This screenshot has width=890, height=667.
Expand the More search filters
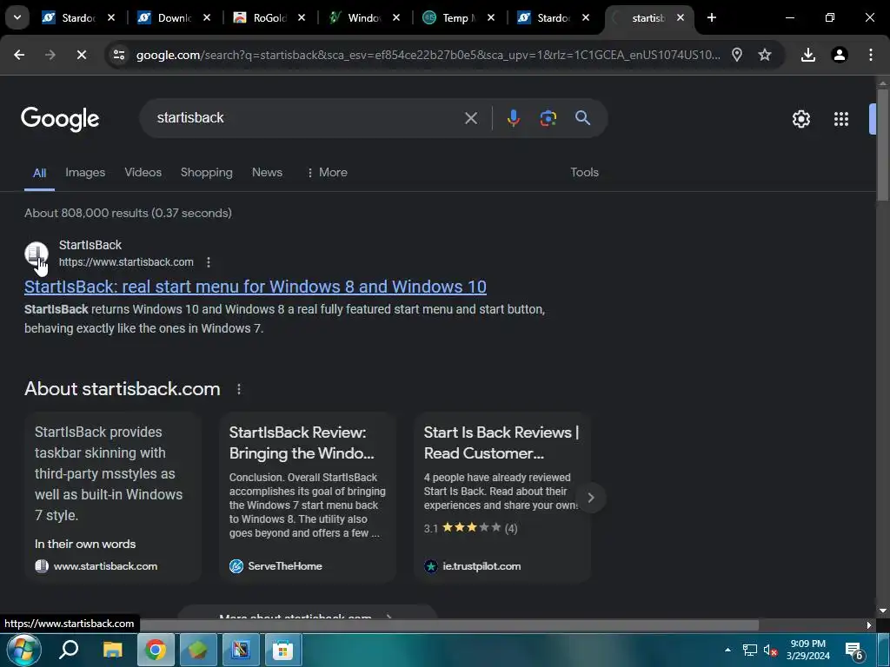point(327,173)
